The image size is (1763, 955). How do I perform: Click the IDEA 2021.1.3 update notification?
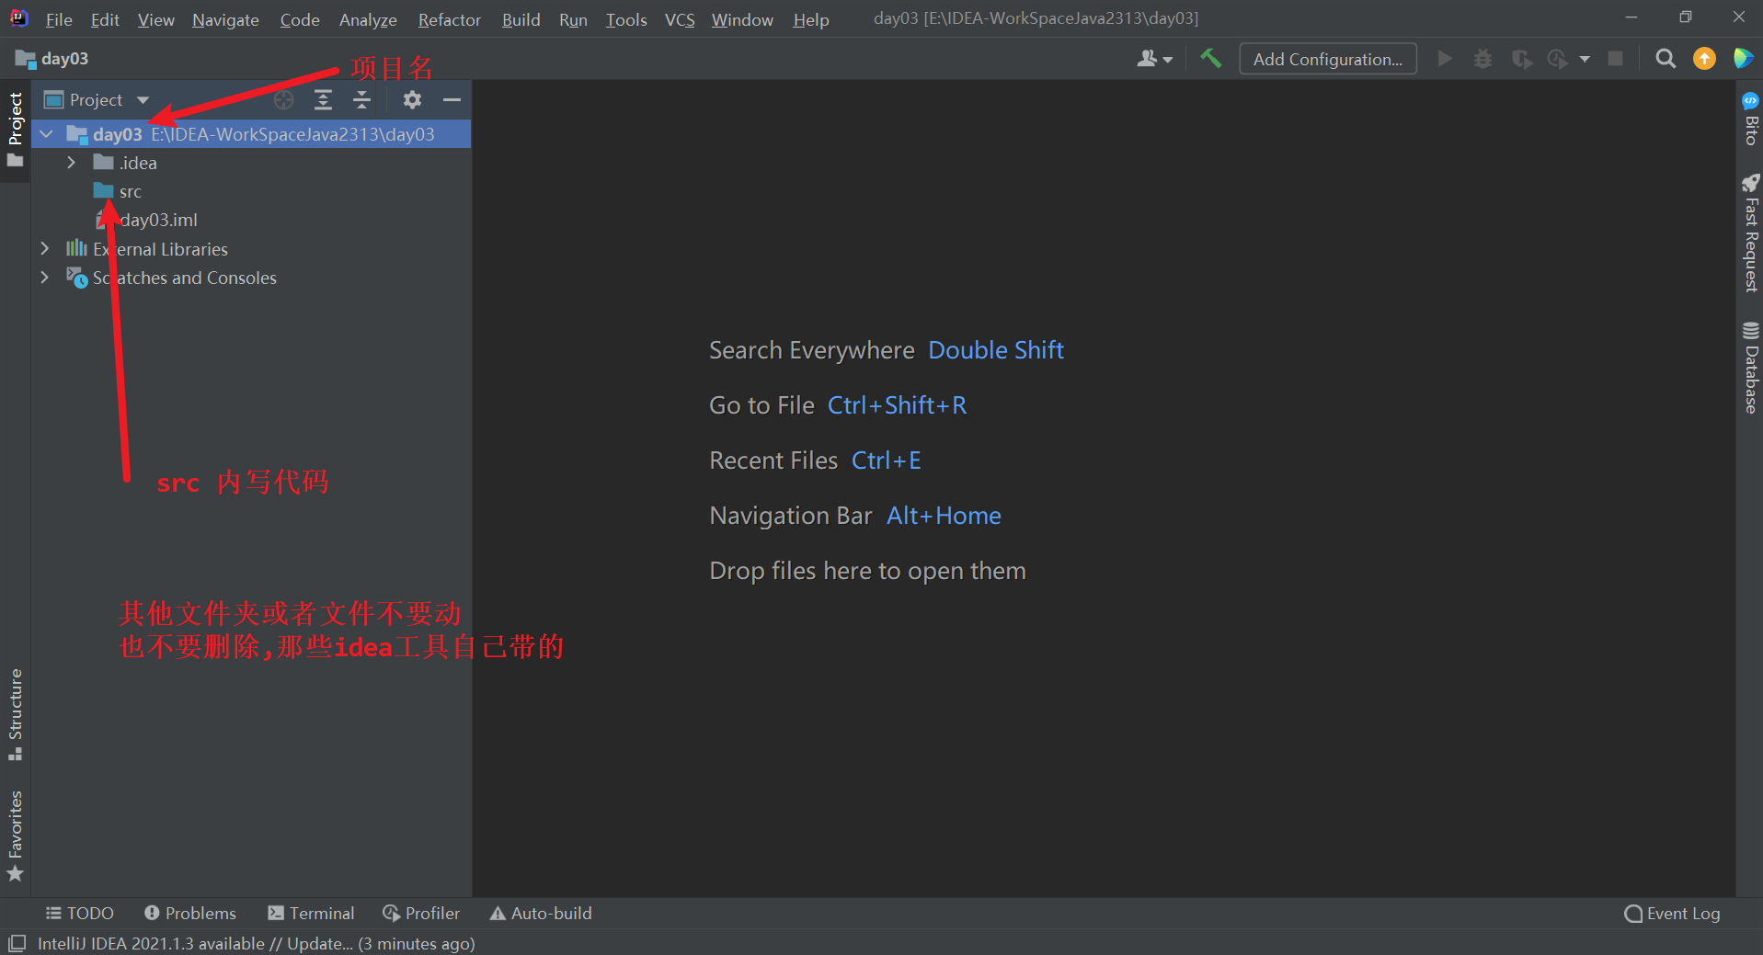click(x=256, y=943)
